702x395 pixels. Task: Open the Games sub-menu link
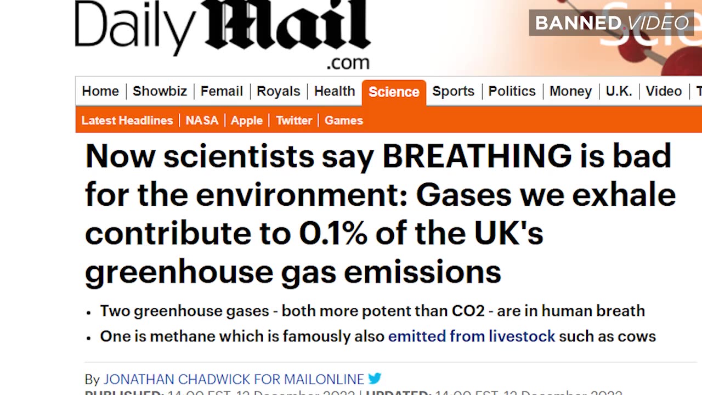[x=344, y=120]
